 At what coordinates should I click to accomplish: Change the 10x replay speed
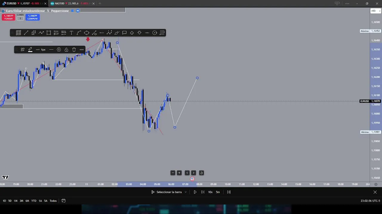(x=210, y=192)
